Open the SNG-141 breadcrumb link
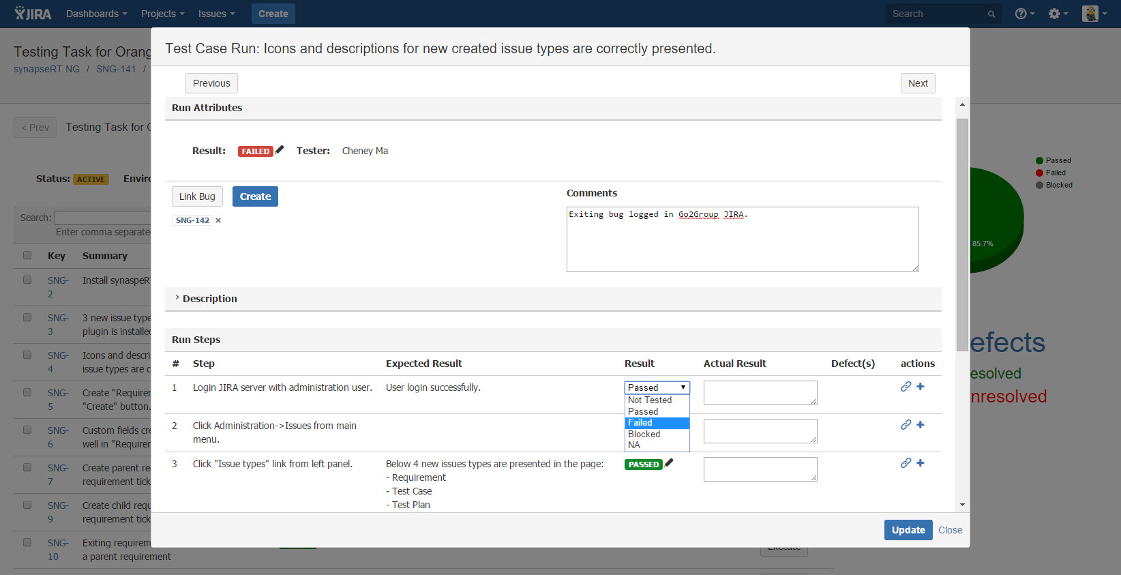This screenshot has height=575, width=1121. click(x=116, y=69)
